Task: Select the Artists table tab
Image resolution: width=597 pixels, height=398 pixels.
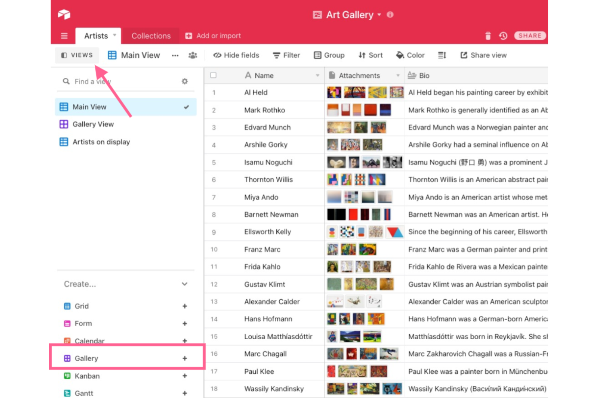Action: pos(97,35)
